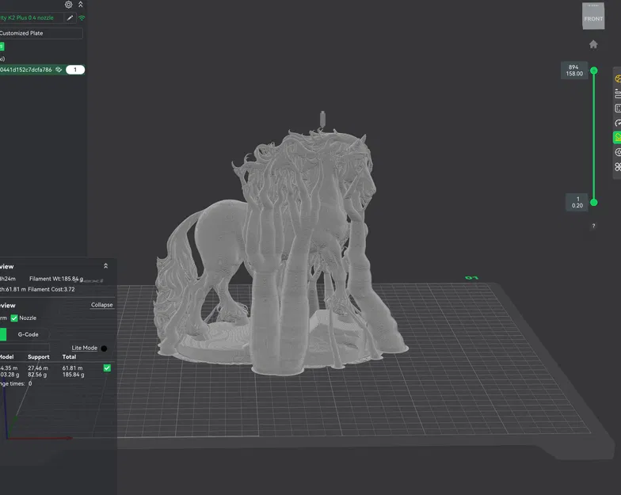621x495 pixels.
Task: Open printer settings gear icon
Action: point(68,5)
